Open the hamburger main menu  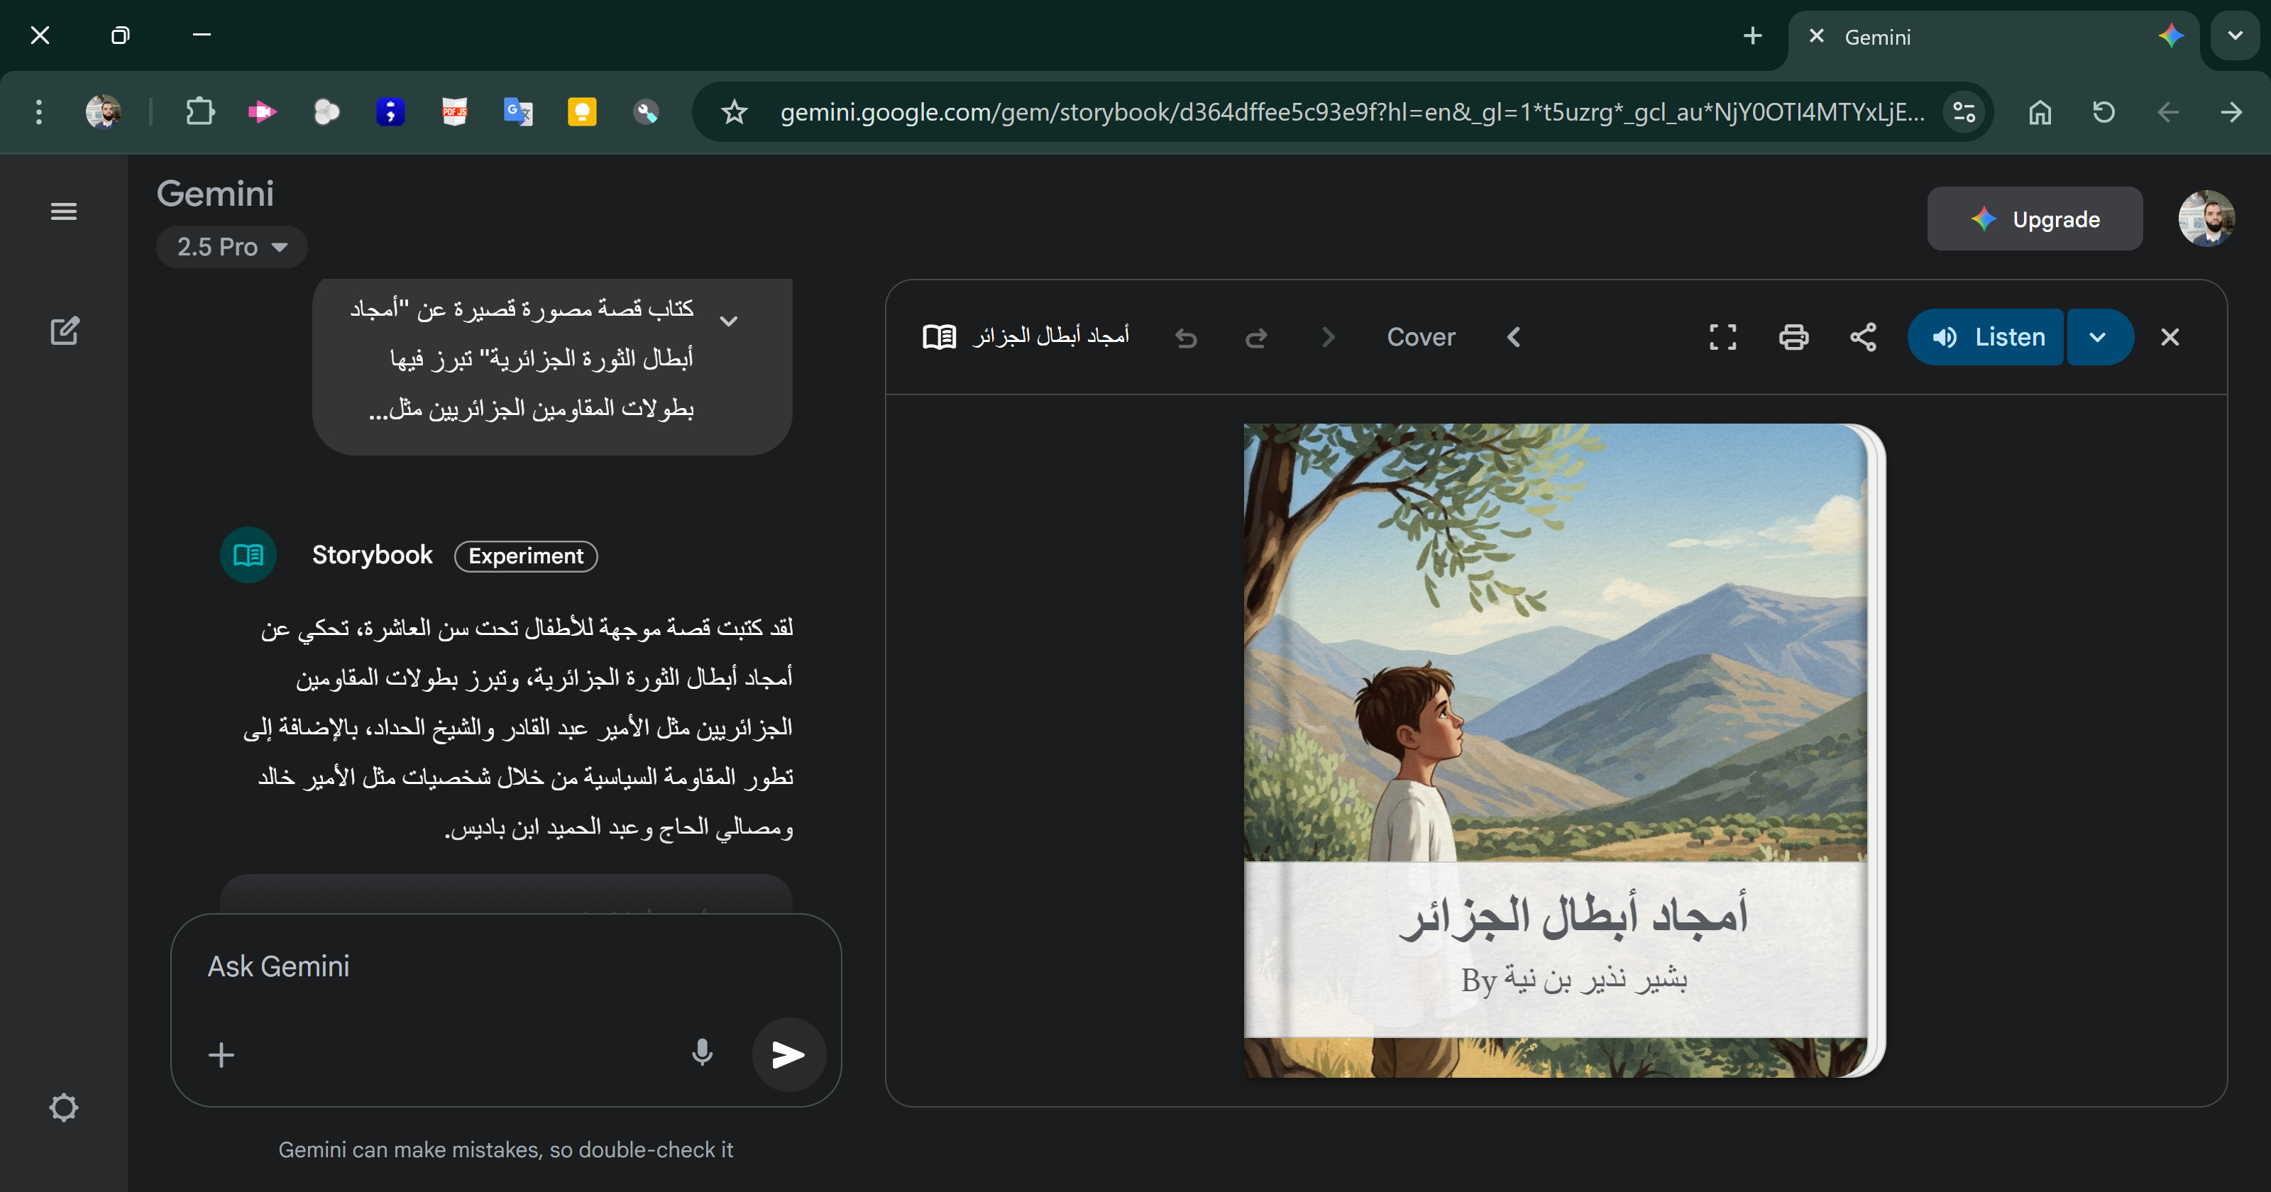63,211
